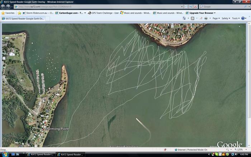Screen dimensions: 251x157
Task: Click the RSS feeds icon
Action: (193, 18)
